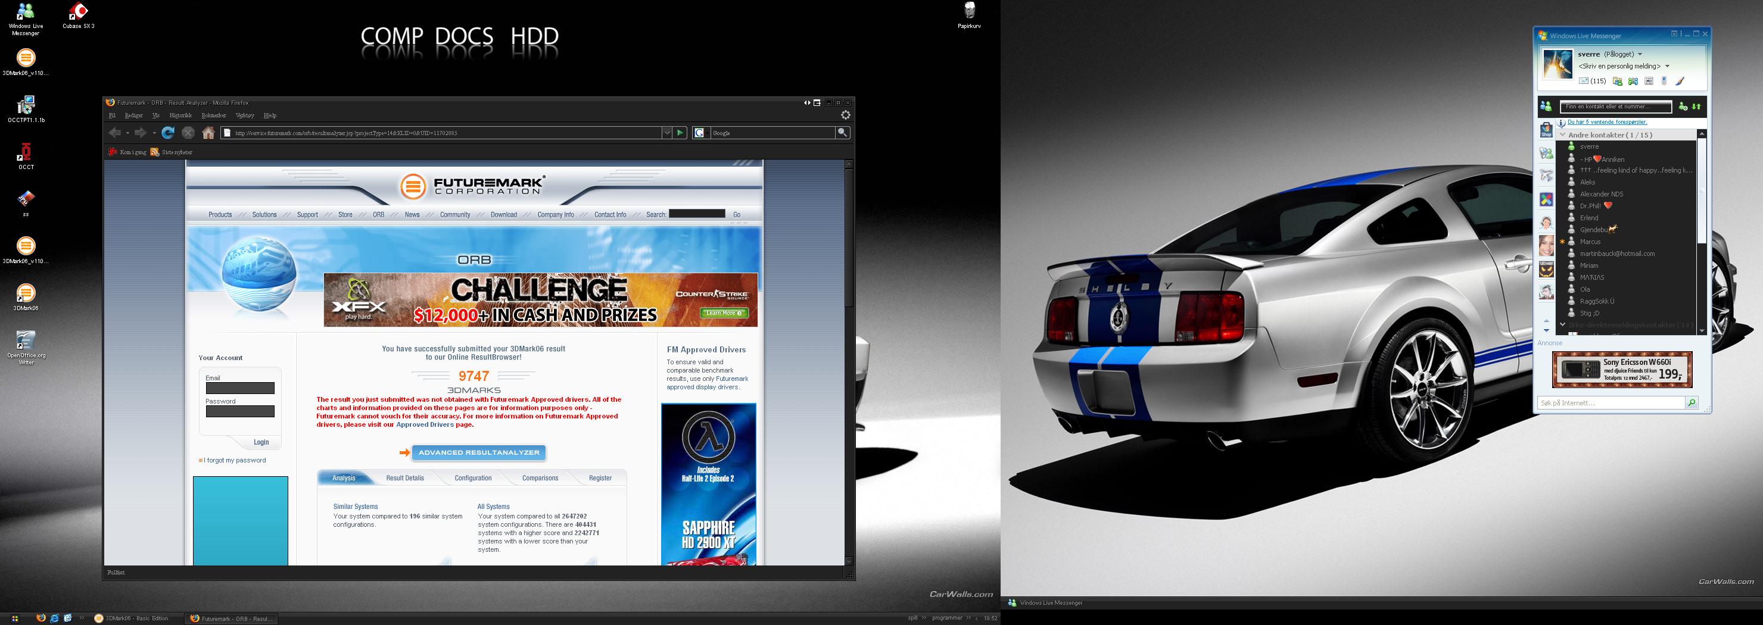1763x625 pixels.
Task: Click the Password field under Your Account
Action: pos(240,411)
